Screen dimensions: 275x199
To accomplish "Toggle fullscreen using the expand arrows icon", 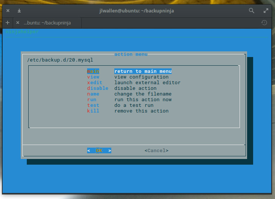I will coord(266,11).
